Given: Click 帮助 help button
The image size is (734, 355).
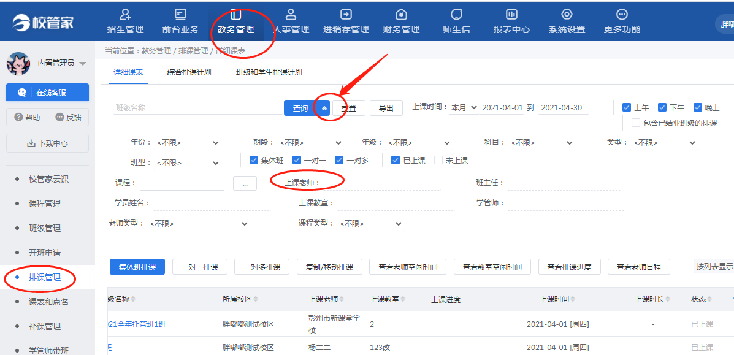Looking at the screenshot, I should (x=27, y=117).
